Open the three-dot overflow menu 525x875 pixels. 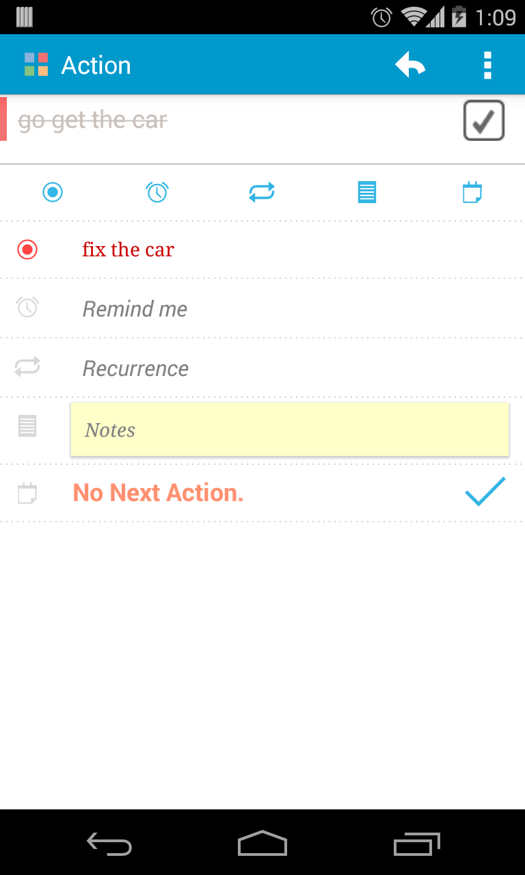tap(487, 66)
